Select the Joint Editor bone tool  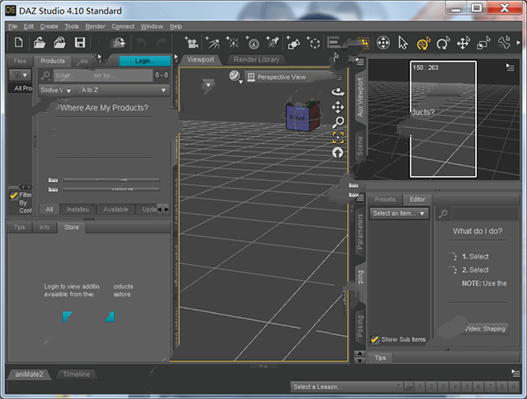[x=504, y=43]
